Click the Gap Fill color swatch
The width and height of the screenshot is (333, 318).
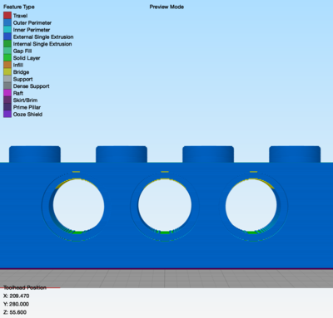(7, 51)
